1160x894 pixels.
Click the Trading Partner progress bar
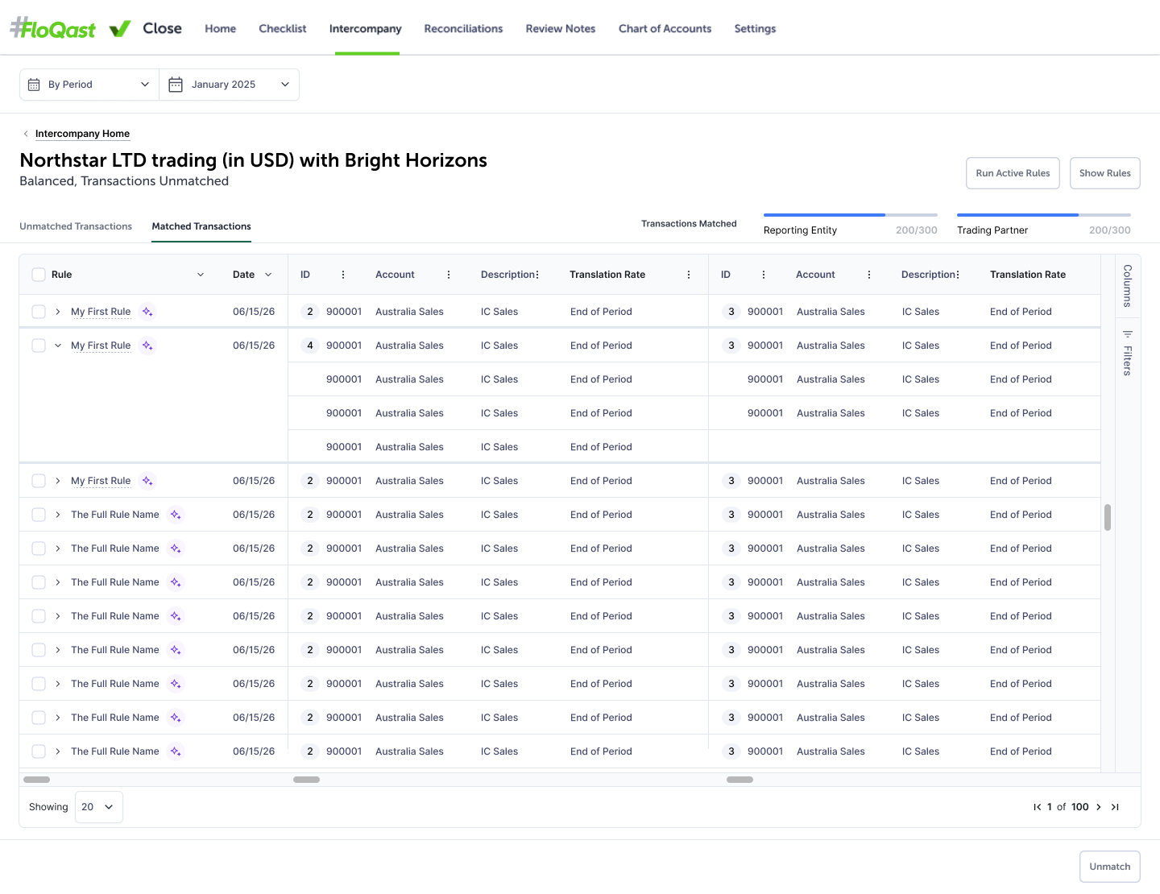[1044, 215]
